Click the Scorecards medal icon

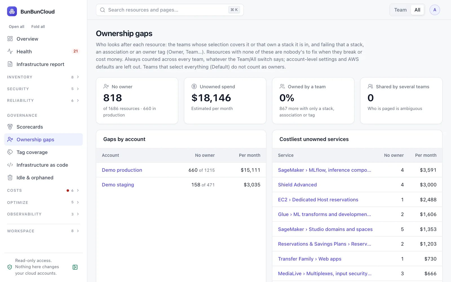10,127
